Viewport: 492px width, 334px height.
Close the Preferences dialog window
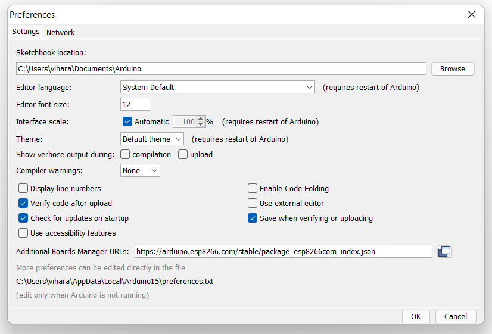[471, 15]
